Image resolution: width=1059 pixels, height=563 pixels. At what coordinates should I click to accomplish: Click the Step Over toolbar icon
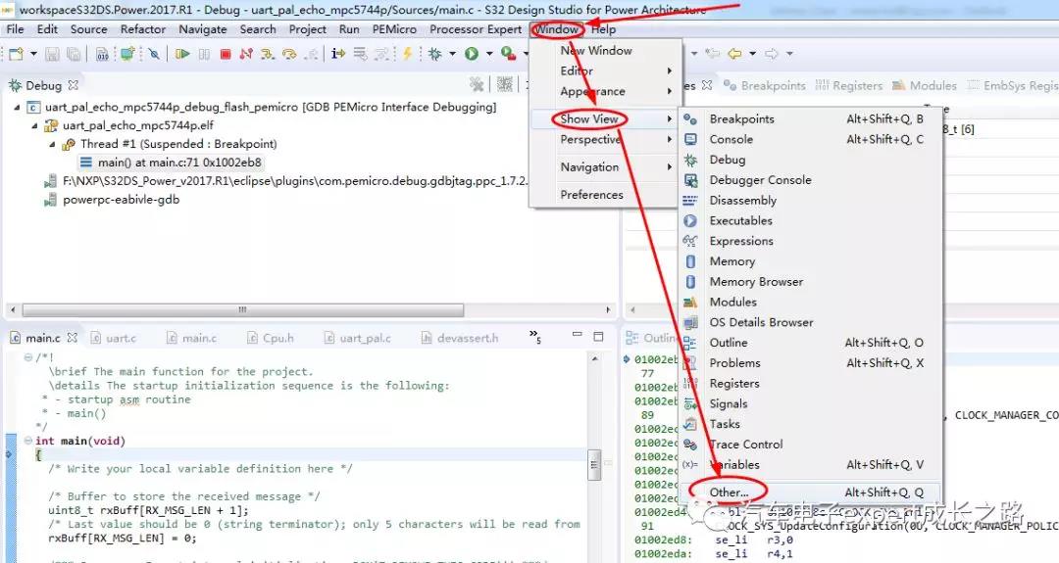(x=289, y=54)
